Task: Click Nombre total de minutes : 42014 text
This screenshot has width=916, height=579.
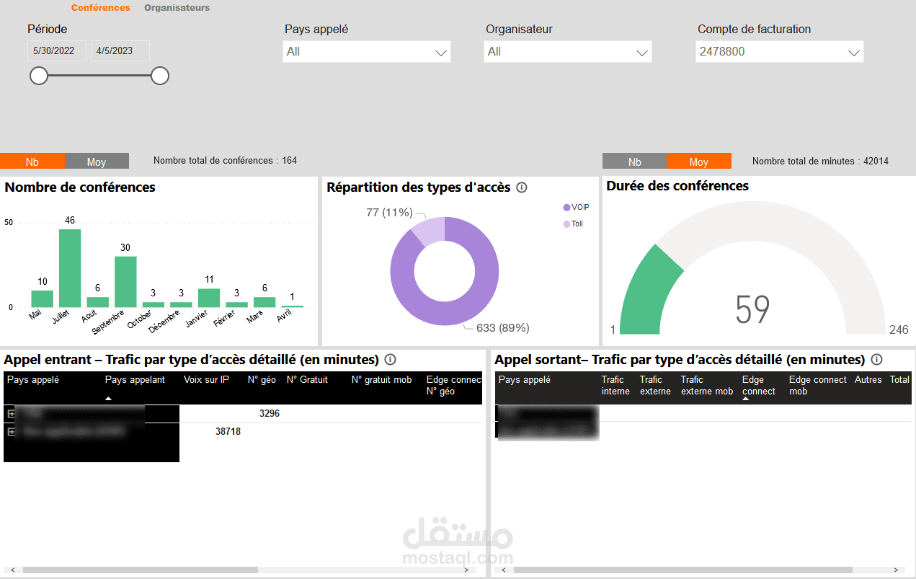Action: click(x=820, y=162)
